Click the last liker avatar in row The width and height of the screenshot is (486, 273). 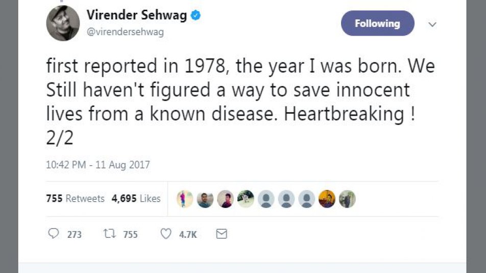[347, 199]
